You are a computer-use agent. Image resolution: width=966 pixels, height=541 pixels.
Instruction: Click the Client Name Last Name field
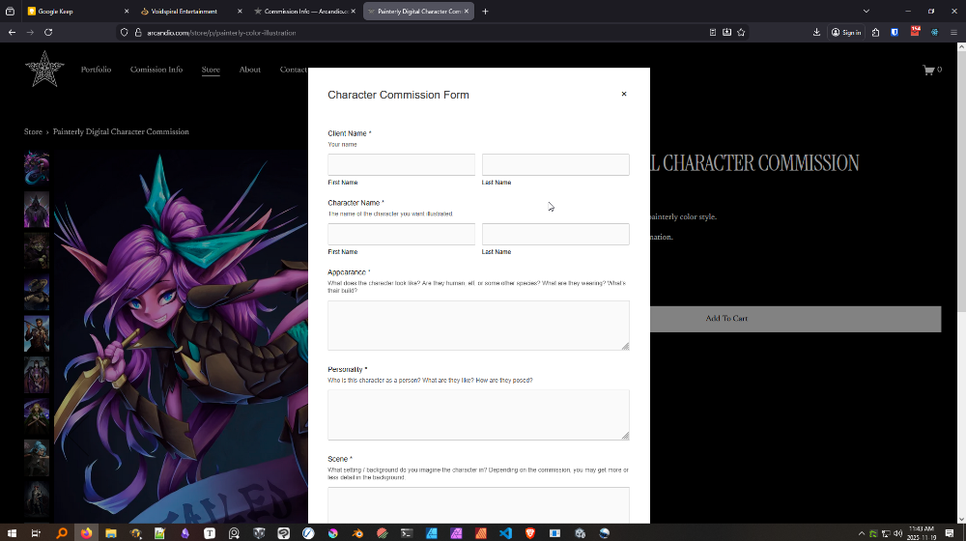click(x=555, y=164)
